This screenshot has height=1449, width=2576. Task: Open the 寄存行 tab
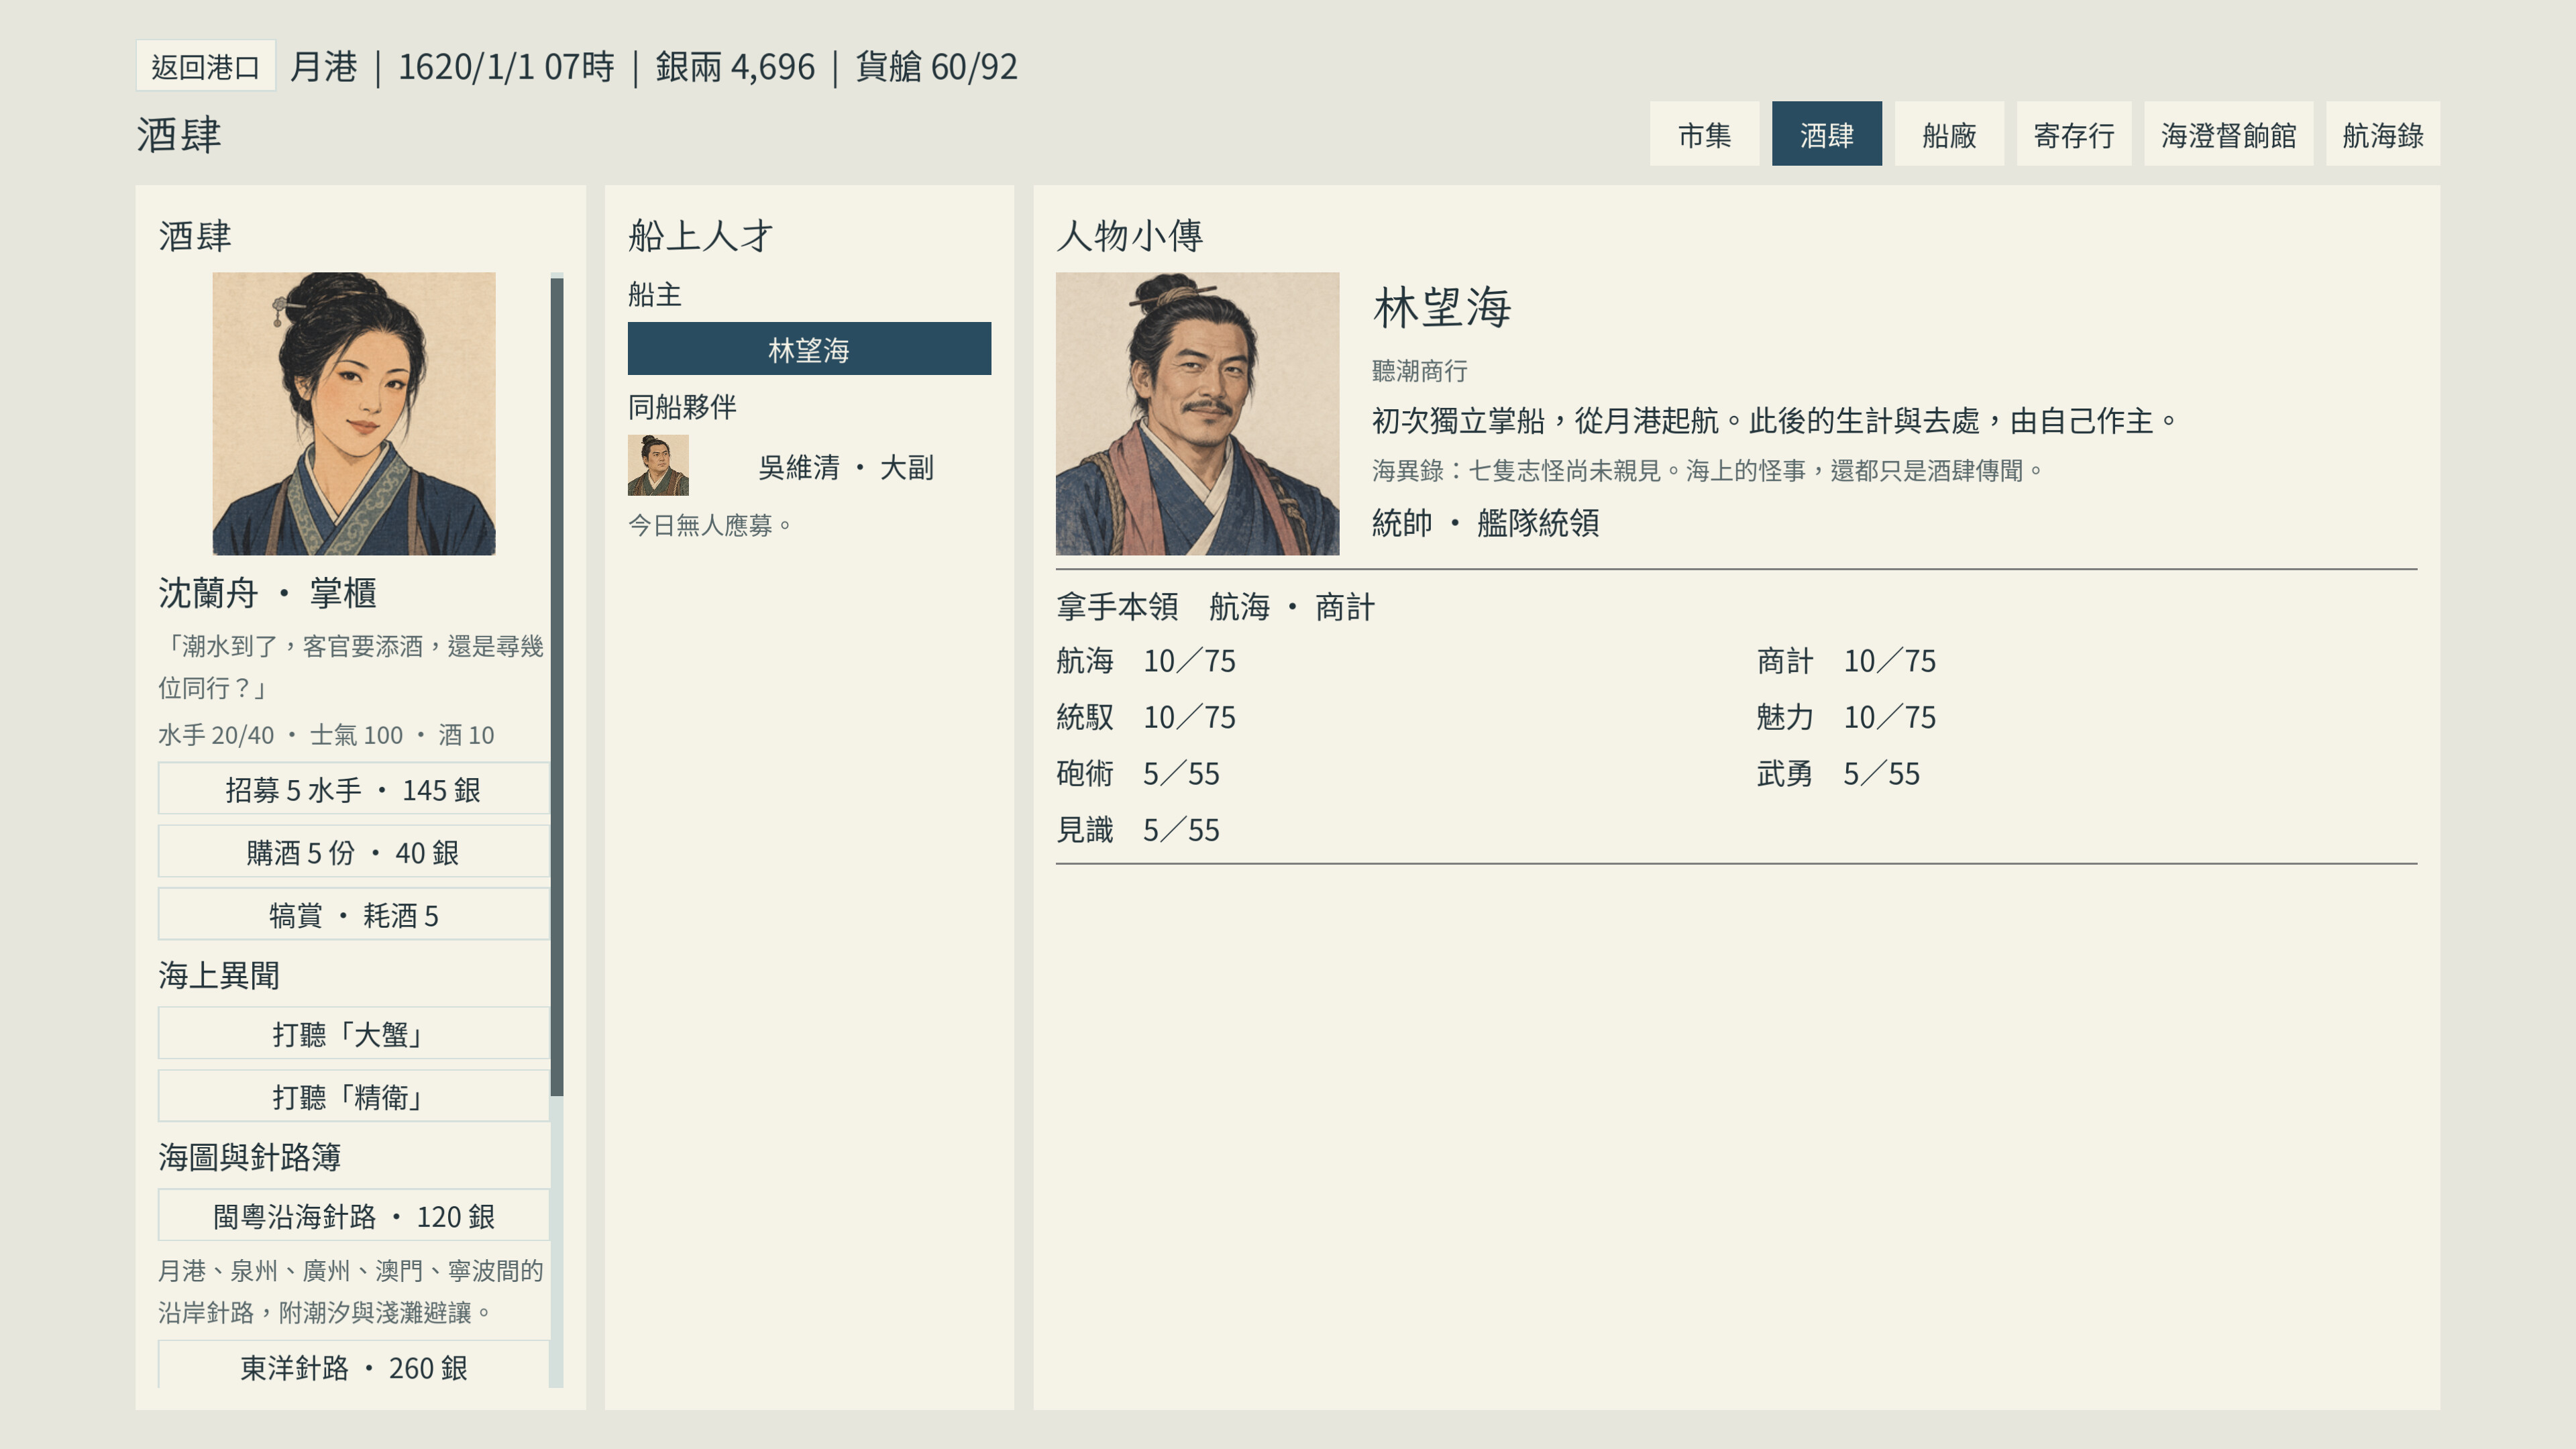tap(2073, 134)
